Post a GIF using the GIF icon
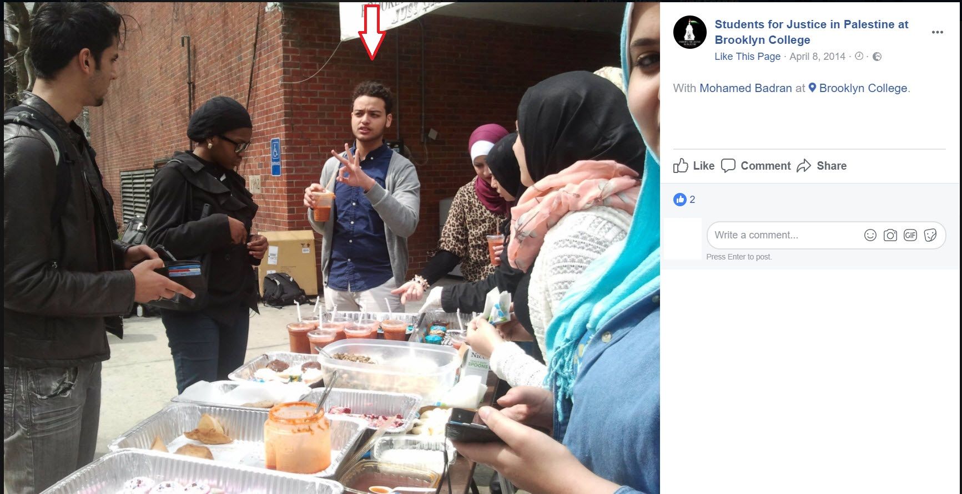The height and width of the screenshot is (494, 962). pos(910,235)
